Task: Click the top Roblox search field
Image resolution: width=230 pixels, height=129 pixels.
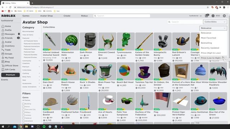Action: coord(122,16)
